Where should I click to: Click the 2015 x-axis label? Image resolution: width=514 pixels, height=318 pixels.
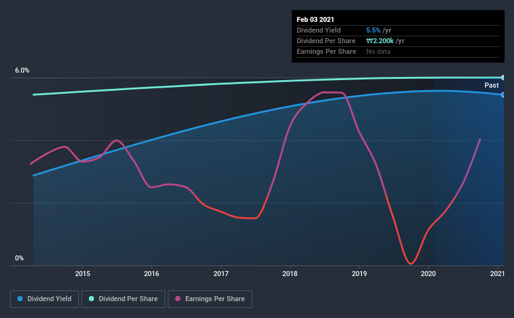pos(83,274)
